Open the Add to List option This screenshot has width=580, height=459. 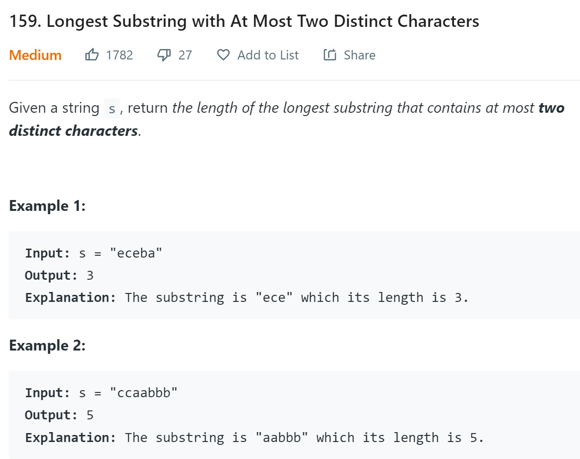coord(268,55)
